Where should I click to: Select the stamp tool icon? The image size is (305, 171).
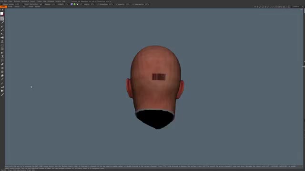(x=2, y=41)
